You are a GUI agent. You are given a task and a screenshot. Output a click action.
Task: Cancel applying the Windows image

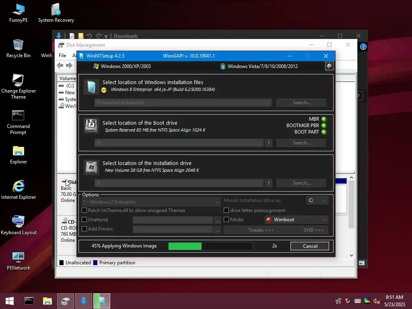click(310, 246)
